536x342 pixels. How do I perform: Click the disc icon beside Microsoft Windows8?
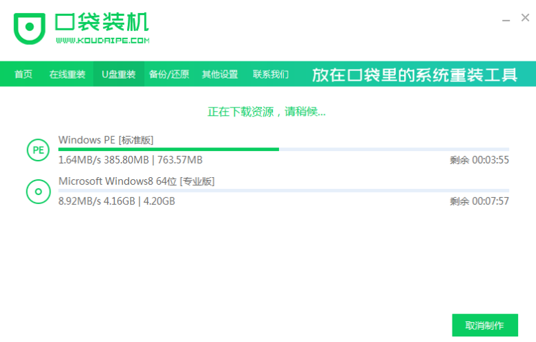pos(39,191)
